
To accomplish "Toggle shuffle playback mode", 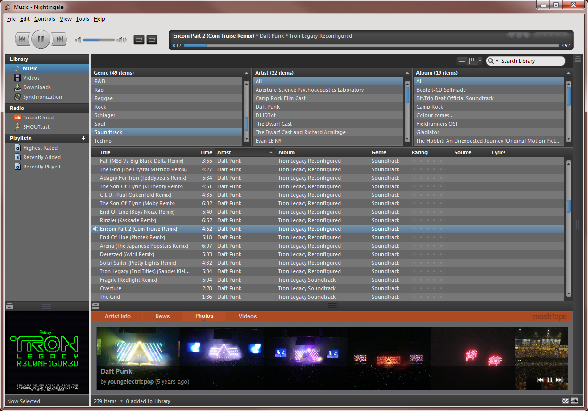I will 139,40.
